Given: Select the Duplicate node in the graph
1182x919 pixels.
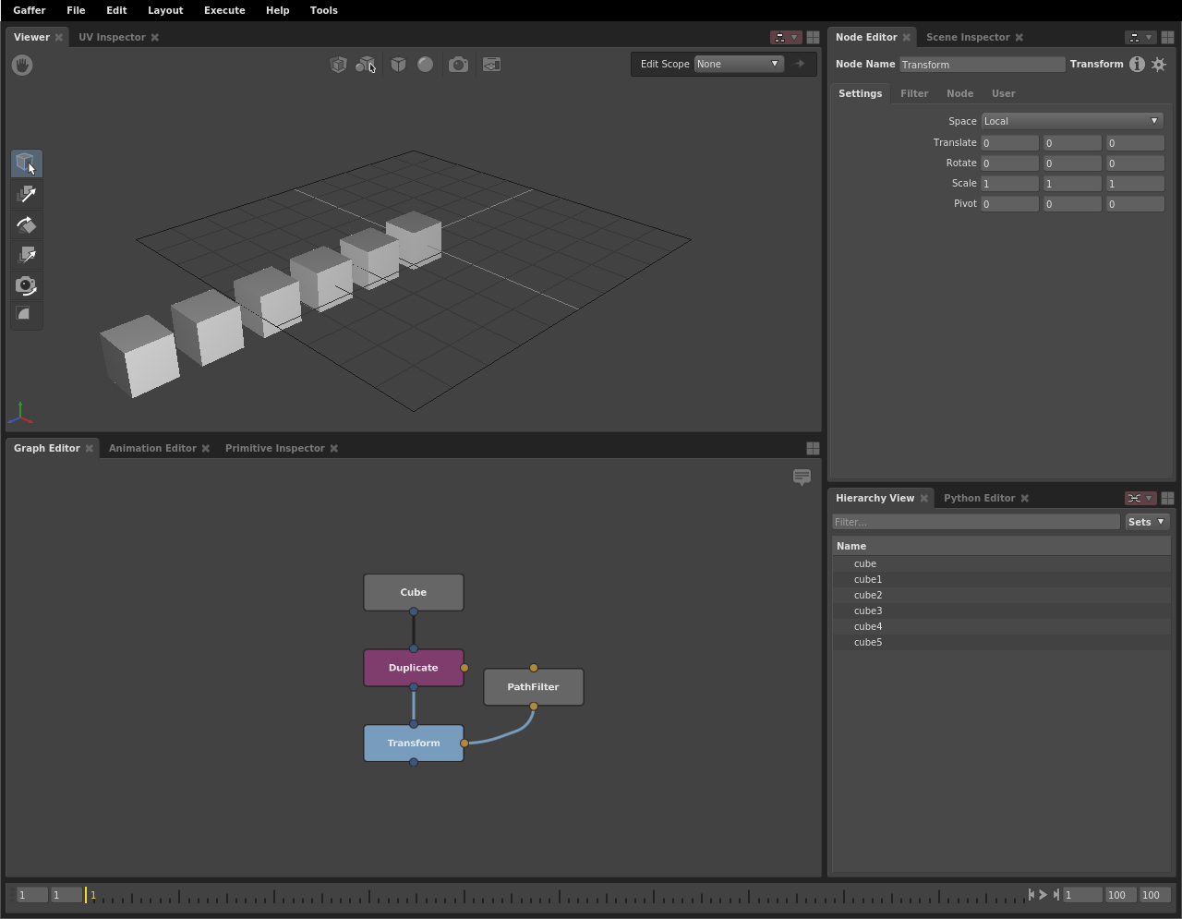Looking at the screenshot, I should [x=413, y=668].
